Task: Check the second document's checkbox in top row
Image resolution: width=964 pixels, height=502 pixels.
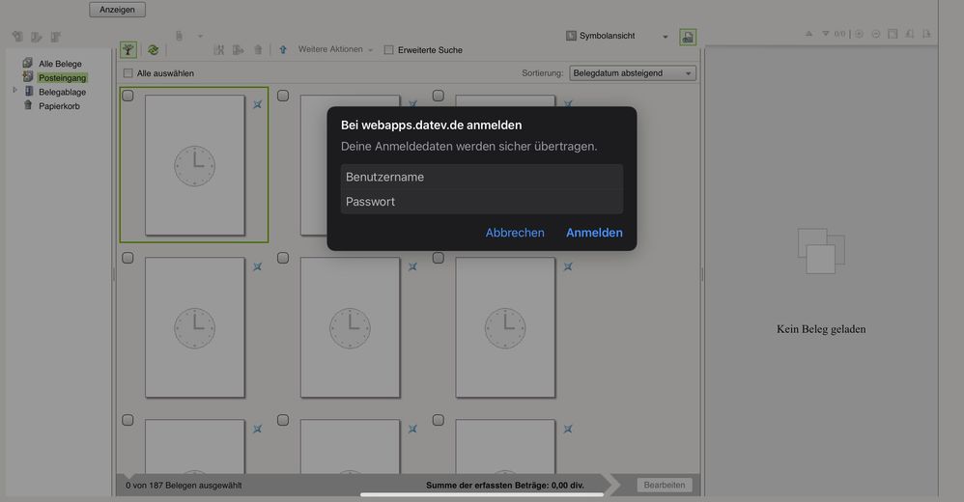Action: tap(283, 96)
